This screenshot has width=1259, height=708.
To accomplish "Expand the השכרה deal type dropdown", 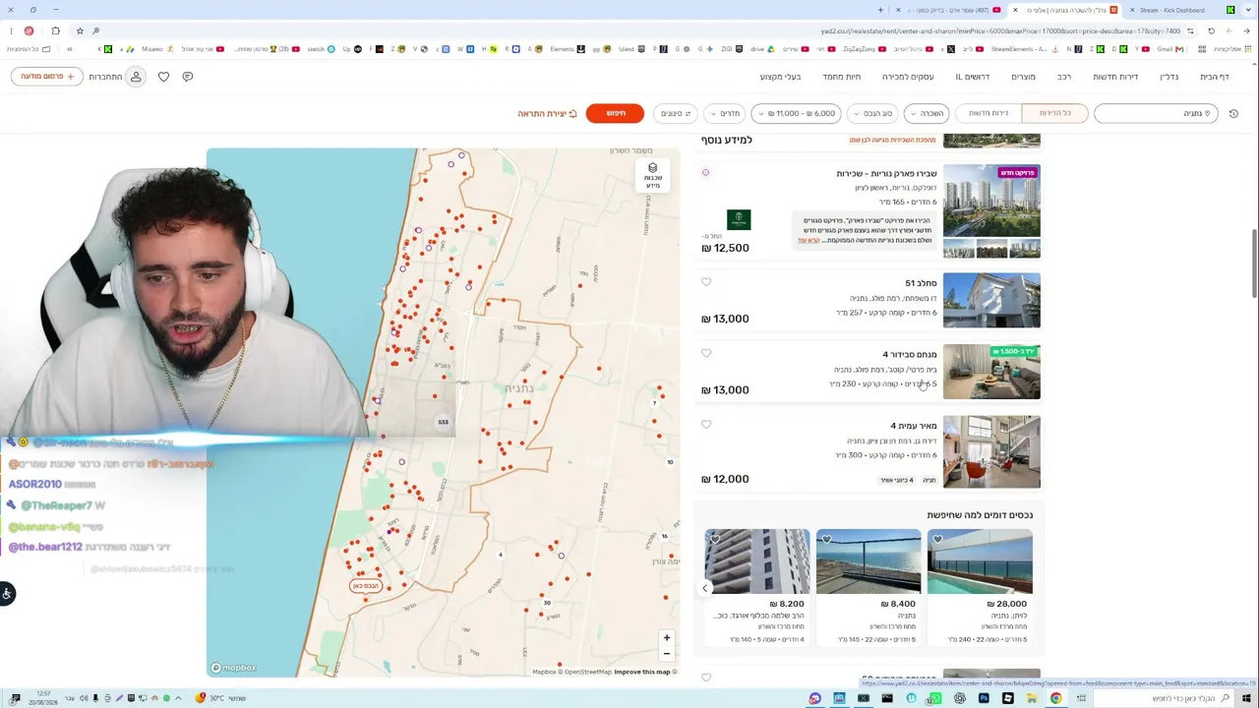I will (927, 114).
